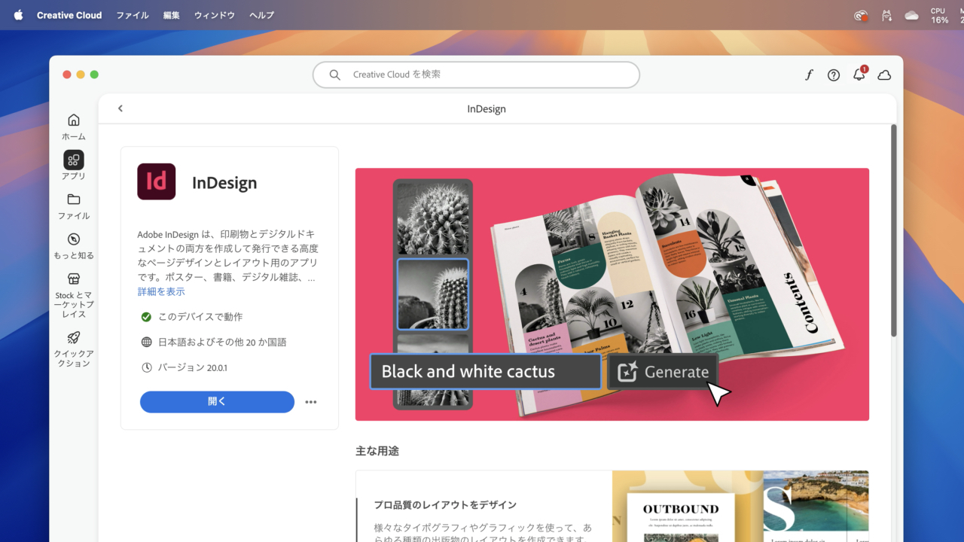
Task: Click the 主な用途 heading
Action: (x=377, y=451)
